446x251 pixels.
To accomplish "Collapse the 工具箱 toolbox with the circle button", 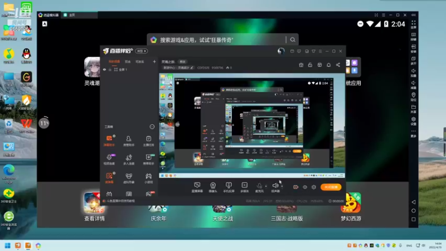I will (x=152, y=127).
